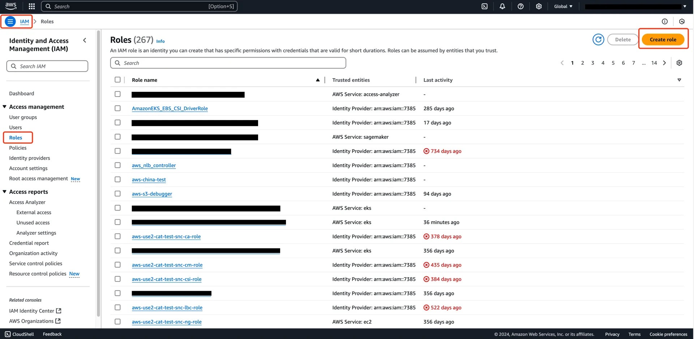Collapse the Access reports section
Viewport: 694px width, 339px height.
pyautogui.click(x=4, y=192)
